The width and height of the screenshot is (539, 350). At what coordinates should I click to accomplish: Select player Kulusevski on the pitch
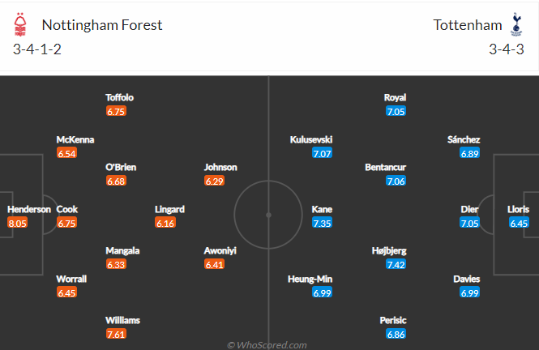pyautogui.click(x=311, y=140)
